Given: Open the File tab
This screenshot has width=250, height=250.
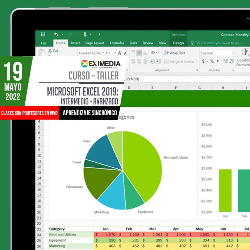Looking at the screenshot, I should tap(43, 43).
